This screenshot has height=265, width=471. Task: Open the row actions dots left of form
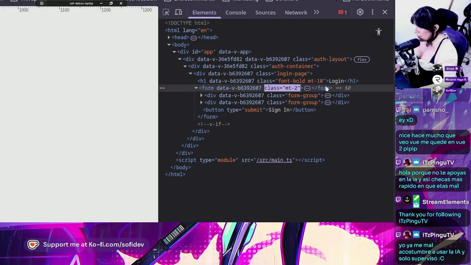(x=162, y=88)
